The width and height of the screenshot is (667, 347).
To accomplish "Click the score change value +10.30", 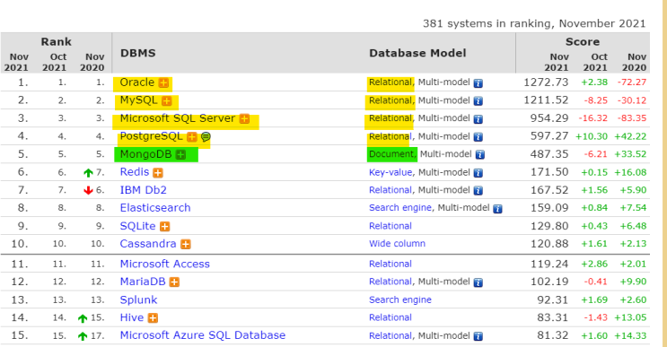I will [592, 137].
